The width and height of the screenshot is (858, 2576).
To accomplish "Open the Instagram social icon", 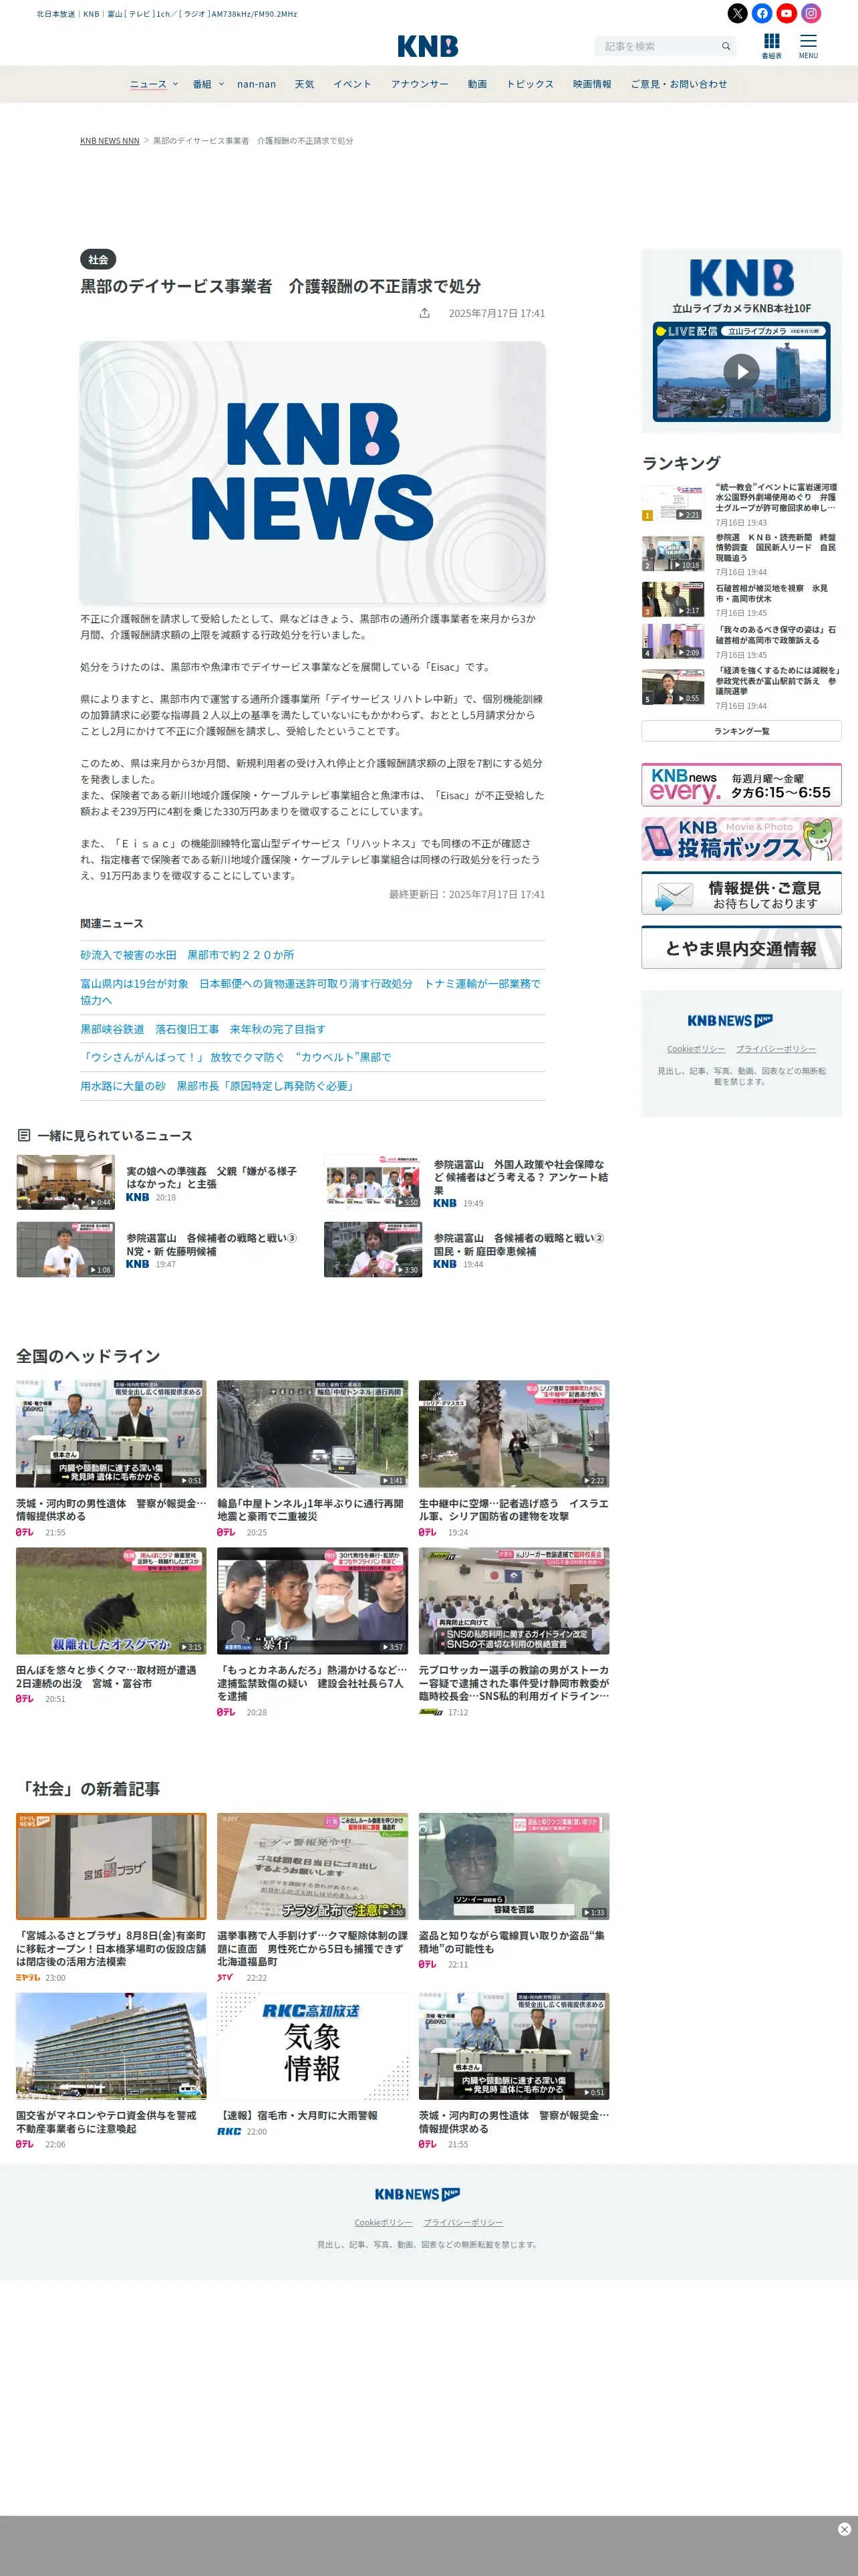I will click(811, 13).
